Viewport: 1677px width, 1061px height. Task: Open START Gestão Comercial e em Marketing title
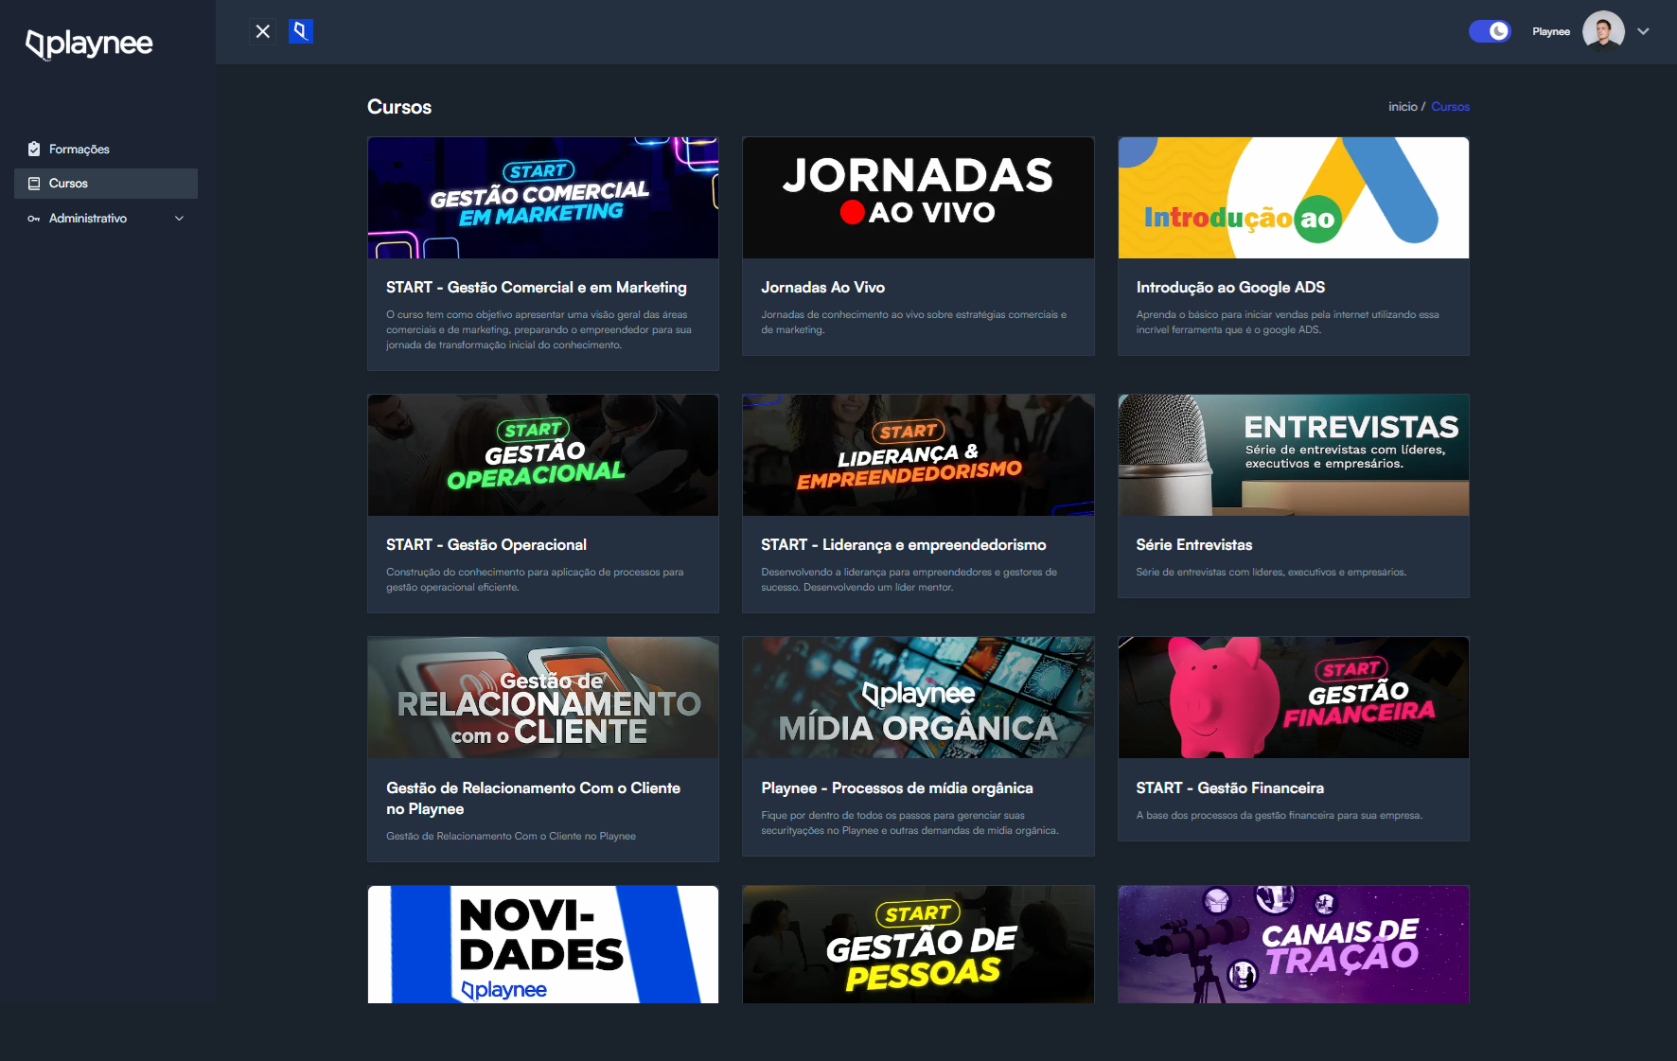pyautogui.click(x=537, y=288)
